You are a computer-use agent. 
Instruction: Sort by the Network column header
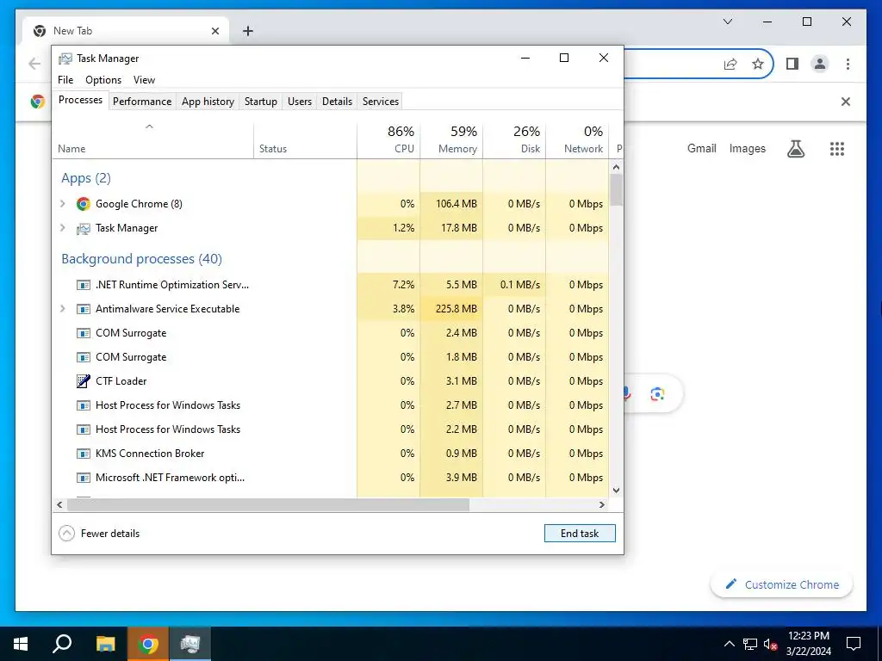pyautogui.click(x=578, y=139)
